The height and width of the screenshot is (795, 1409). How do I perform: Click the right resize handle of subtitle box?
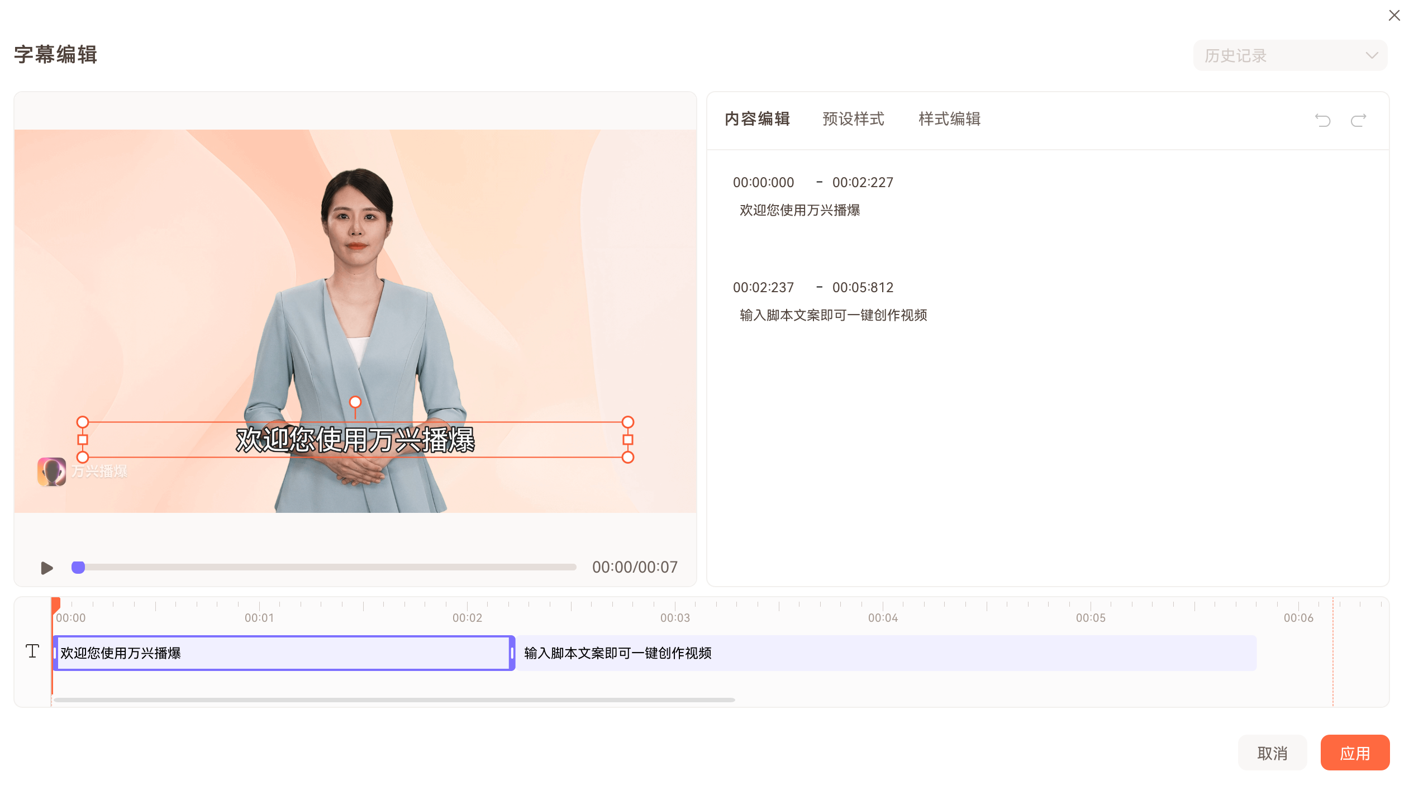(627, 440)
